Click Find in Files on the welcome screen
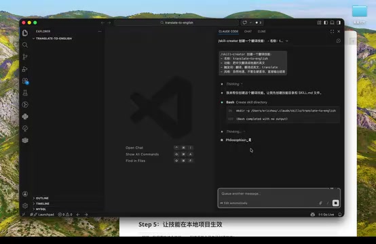The image size is (376, 244). 135,161
